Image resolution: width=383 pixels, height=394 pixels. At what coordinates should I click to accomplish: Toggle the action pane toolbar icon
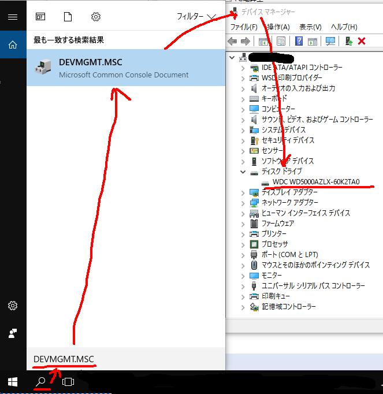click(x=313, y=42)
